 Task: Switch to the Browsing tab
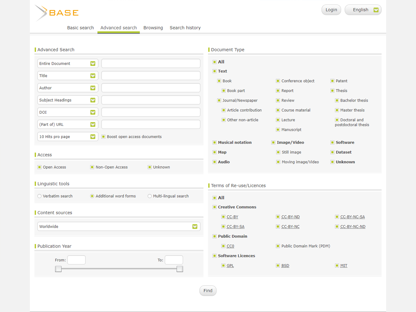point(153,28)
